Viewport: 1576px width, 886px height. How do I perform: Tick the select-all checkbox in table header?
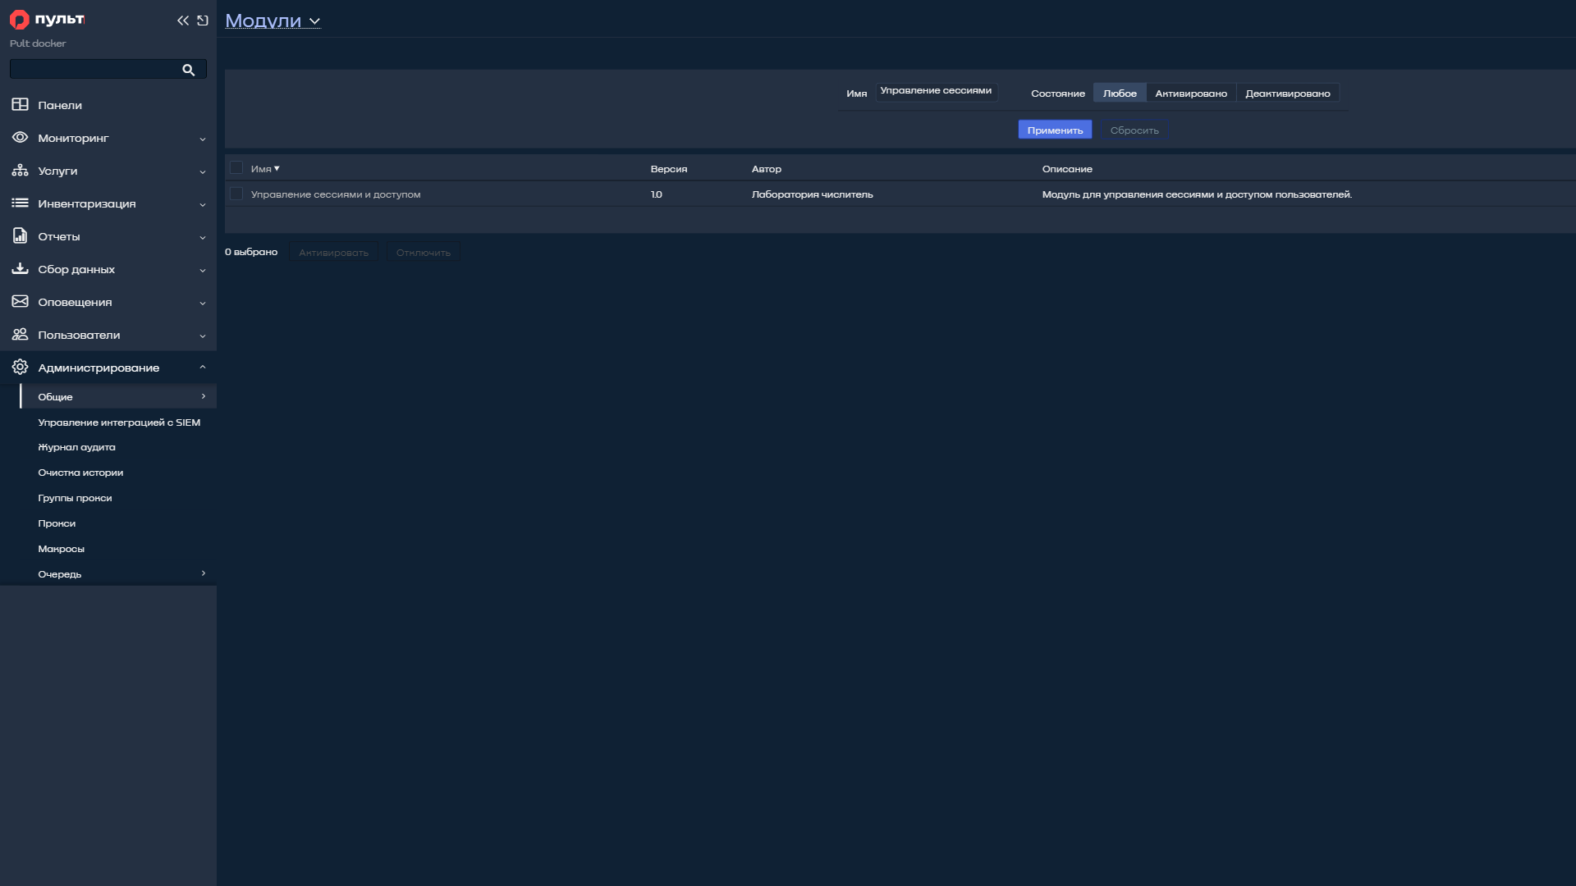coord(236,168)
